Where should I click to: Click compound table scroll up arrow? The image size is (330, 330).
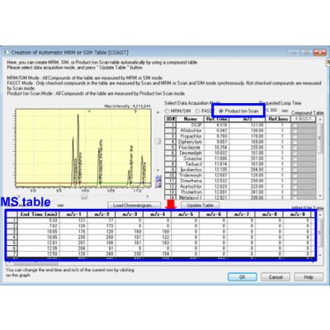click(320, 120)
